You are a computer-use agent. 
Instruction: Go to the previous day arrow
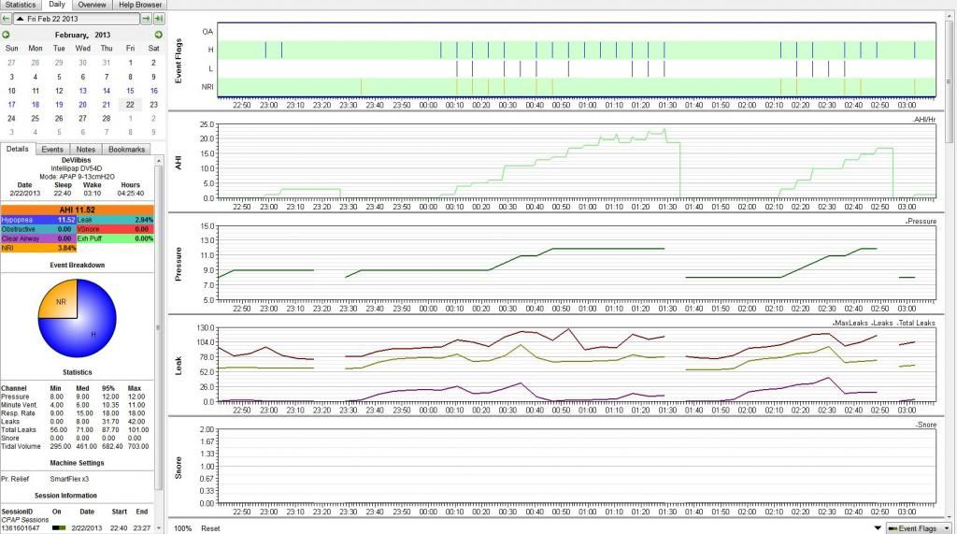[7, 19]
